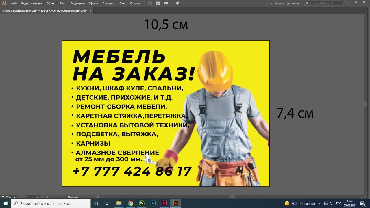Image resolution: width=370 pixels, height=208 pixels.
Task: Click the МЕБЕЛЬ НА ЗАКАЗ! headline
Action: [x=134, y=65]
